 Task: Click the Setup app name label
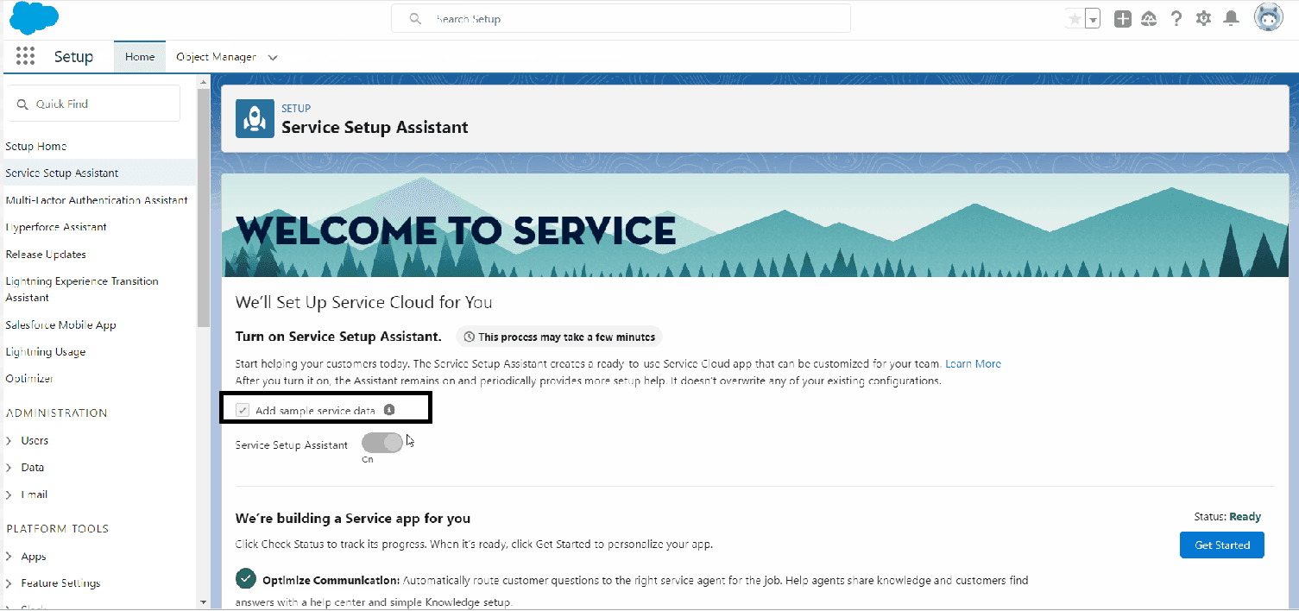pos(73,57)
